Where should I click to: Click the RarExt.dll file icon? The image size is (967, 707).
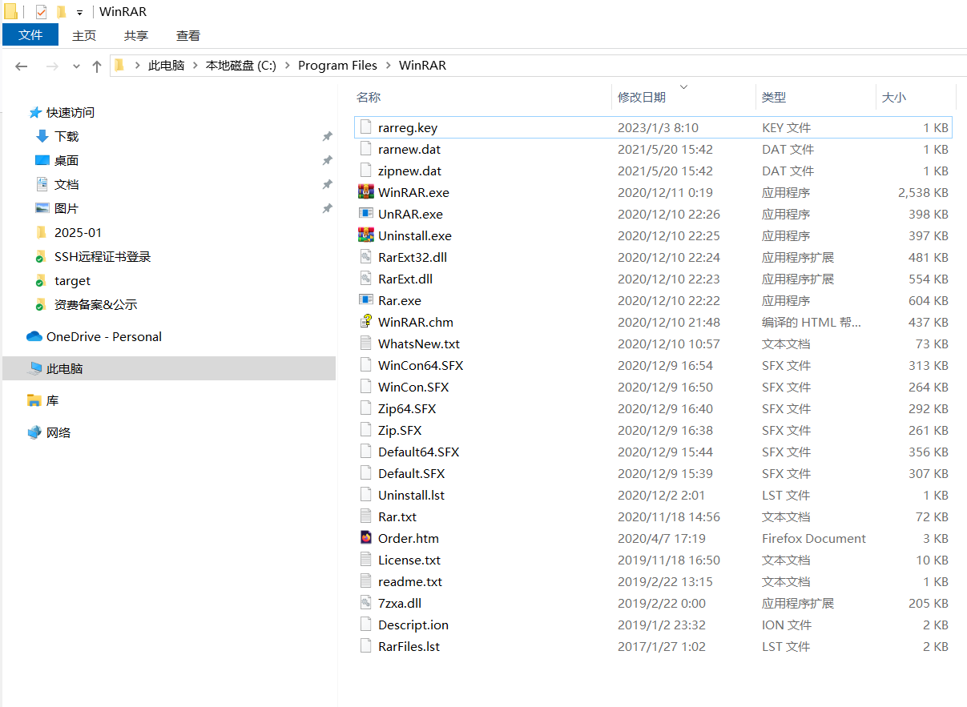tap(365, 279)
